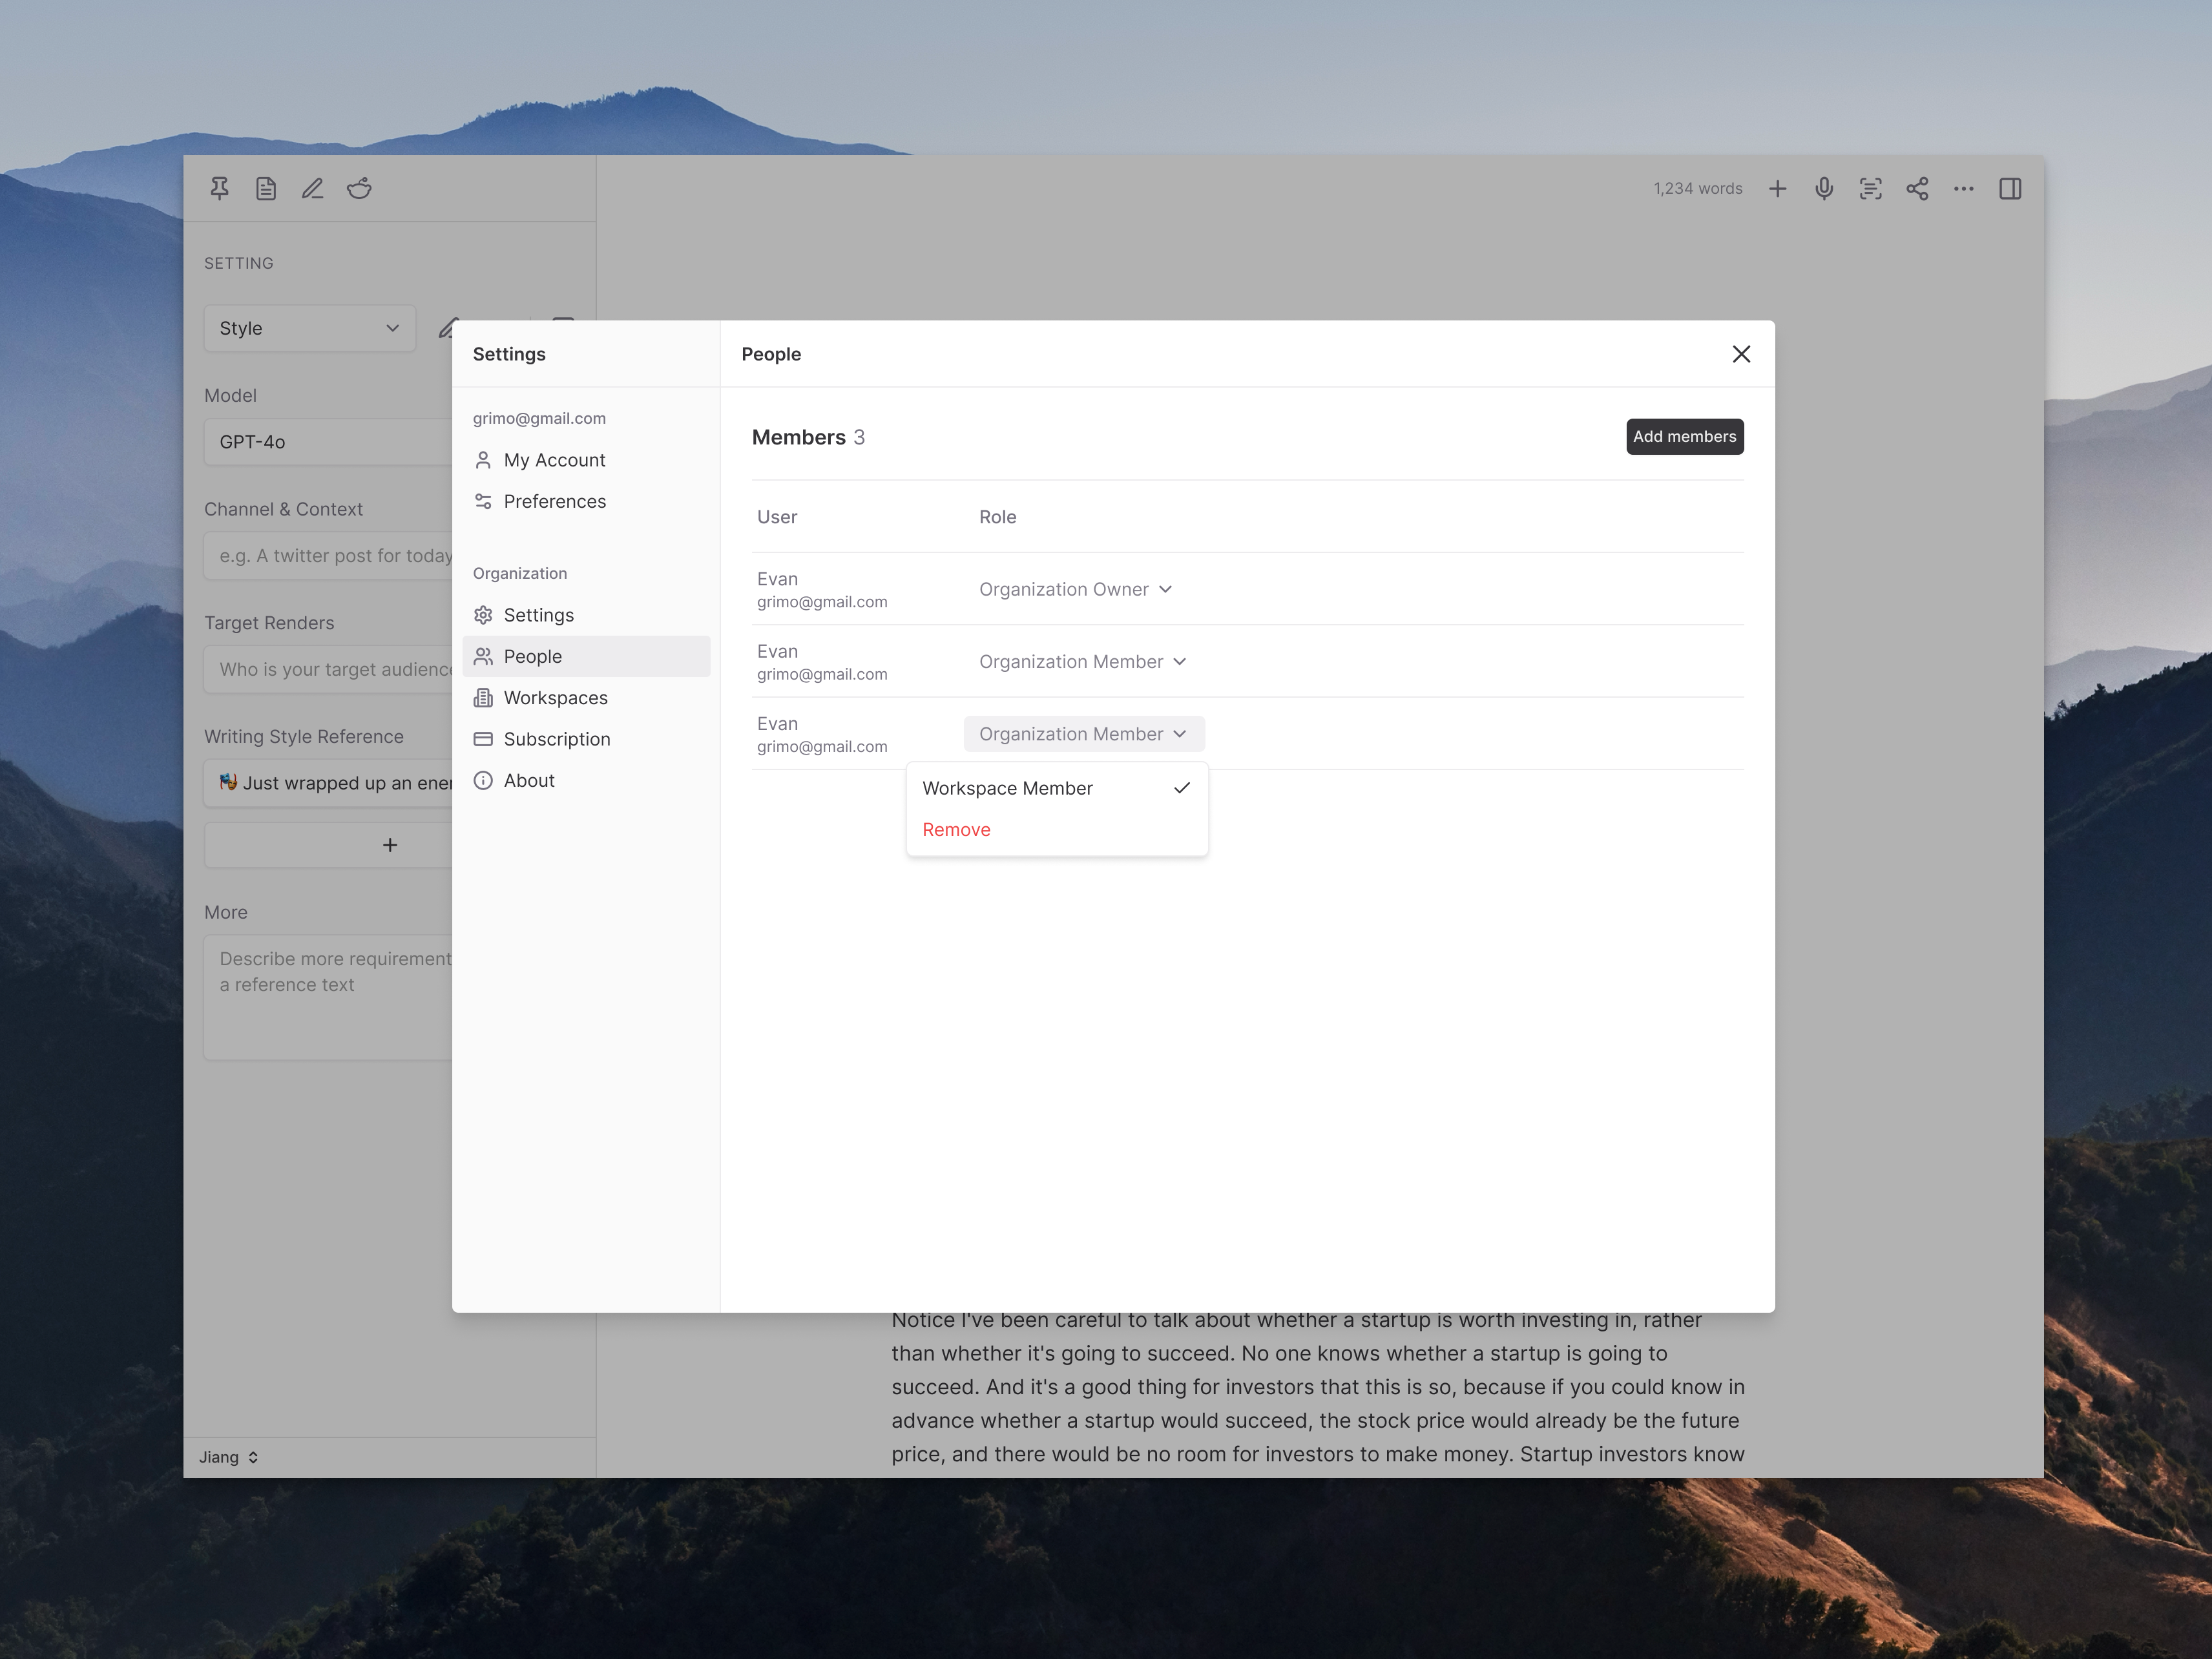
Task: Toggle the right side panel icon
Action: click(x=2010, y=188)
